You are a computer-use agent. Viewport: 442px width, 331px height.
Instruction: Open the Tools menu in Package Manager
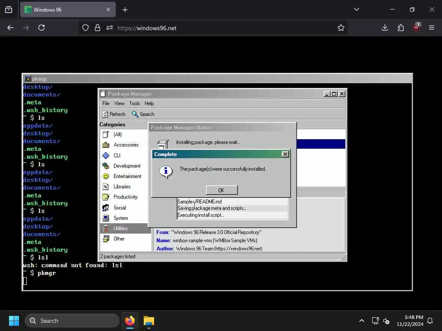click(135, 103)
